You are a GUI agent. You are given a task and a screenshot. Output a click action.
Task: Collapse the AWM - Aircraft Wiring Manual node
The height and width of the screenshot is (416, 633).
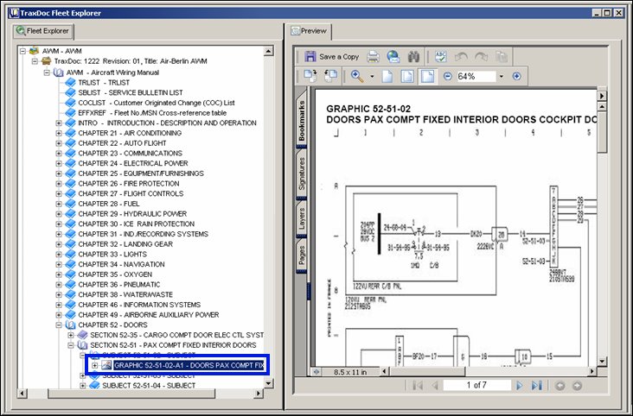(x=47, y=73)
